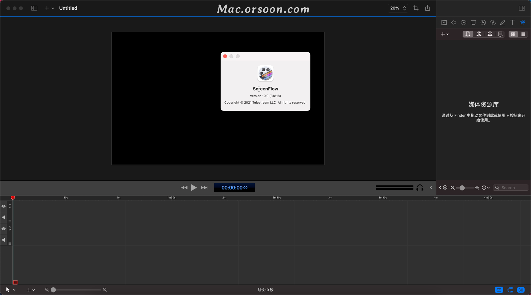The height and width of the screenshot is (295, 531).
Task: Expand second track height chevrons
Action: click(10, 228)
